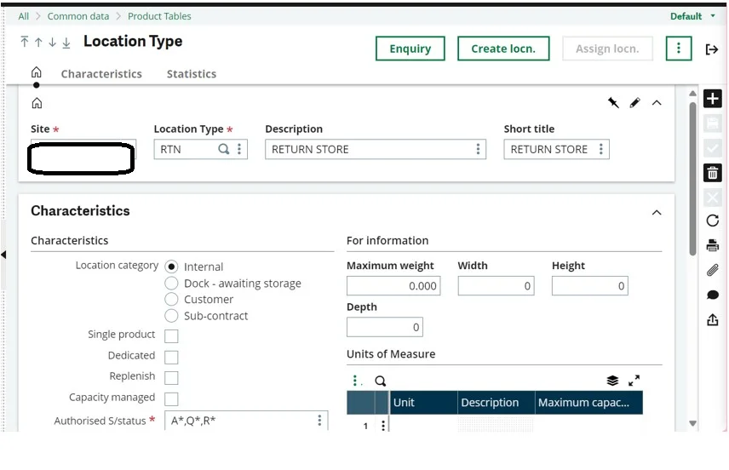Open Description field actions dots
This screenshot has width=729, height=470.
click(x=478, y=149)
